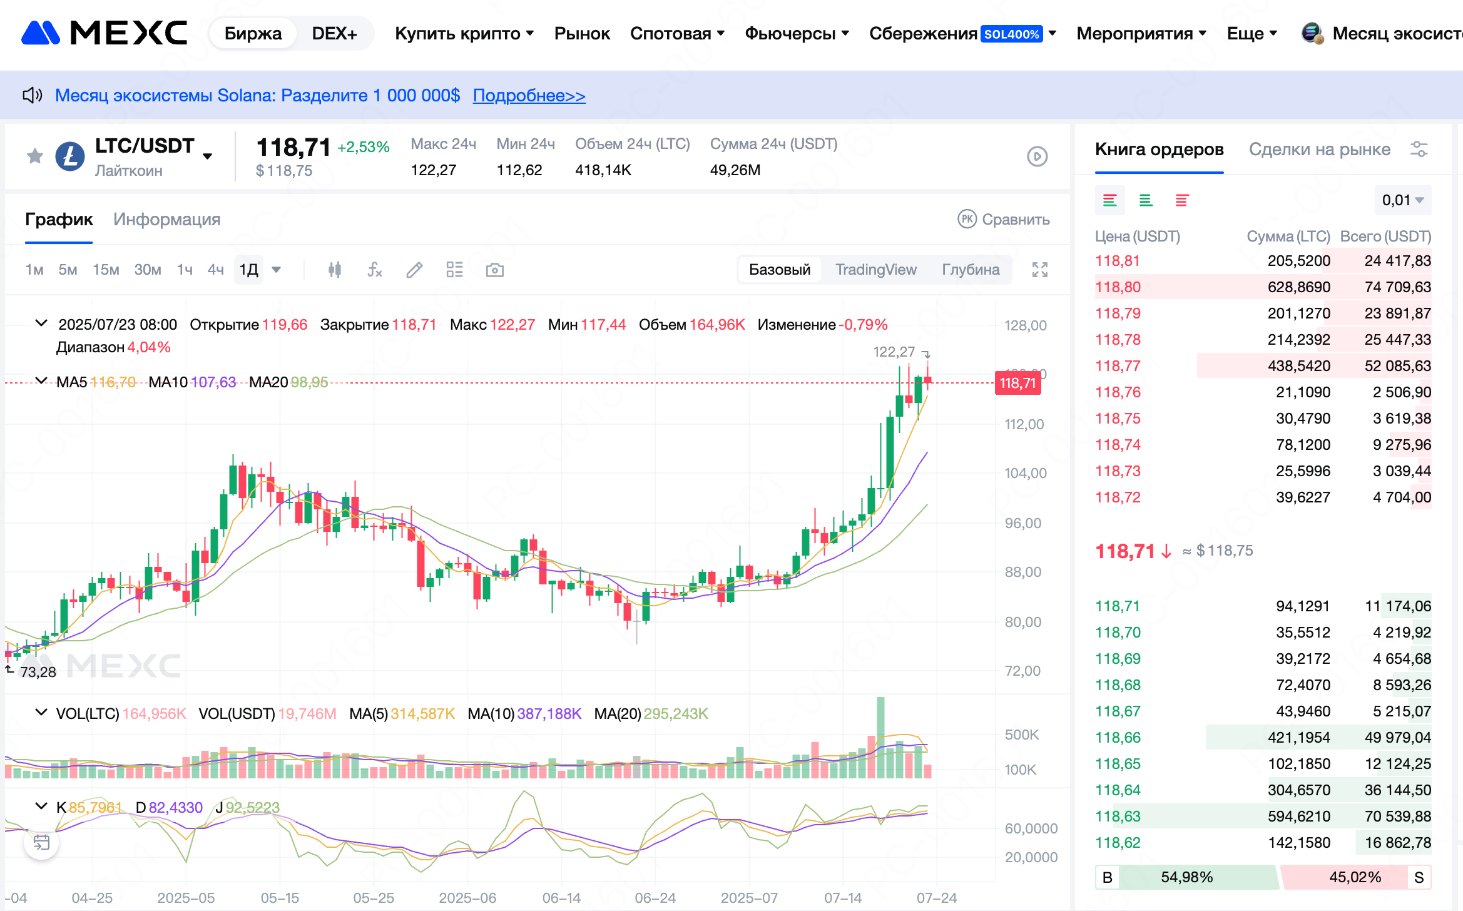Click the S sell ratio indicator
This screenshot has height=911, width=1463.
point(1419,877)
